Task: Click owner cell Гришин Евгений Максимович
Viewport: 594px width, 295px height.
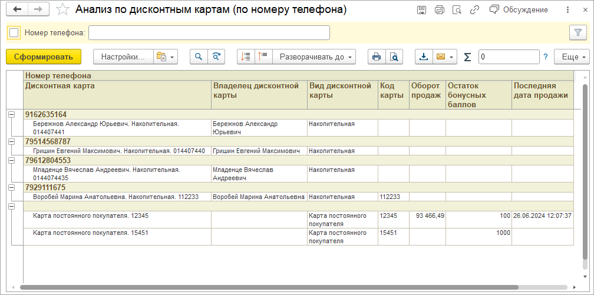Action: tap(259, 151)
